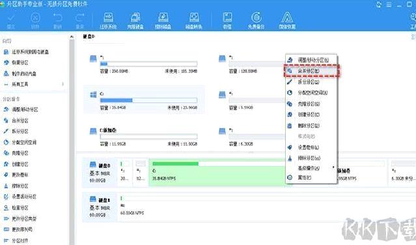Image resolution: width=416 pixels, height=245 pixels.
Task: Choose Allocate Free Space in context menu
Action: pos(311,93)
